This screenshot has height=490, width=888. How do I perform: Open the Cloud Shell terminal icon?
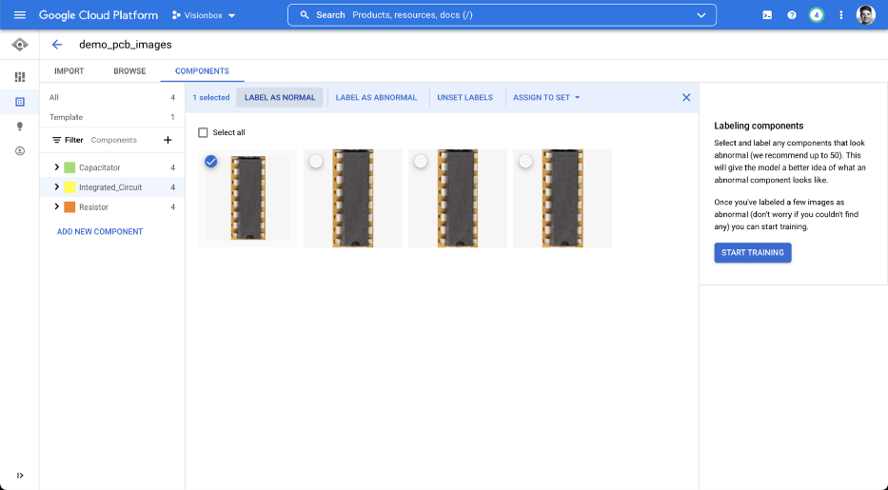pyautogui.click(x=767, y=15)
